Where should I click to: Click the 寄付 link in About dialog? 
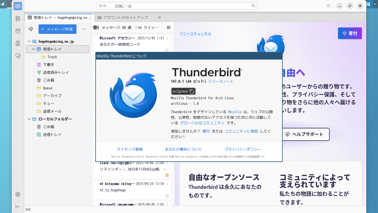[206, 131]
